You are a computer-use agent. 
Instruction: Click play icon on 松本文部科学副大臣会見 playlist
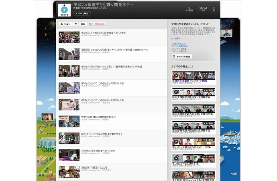176,109
